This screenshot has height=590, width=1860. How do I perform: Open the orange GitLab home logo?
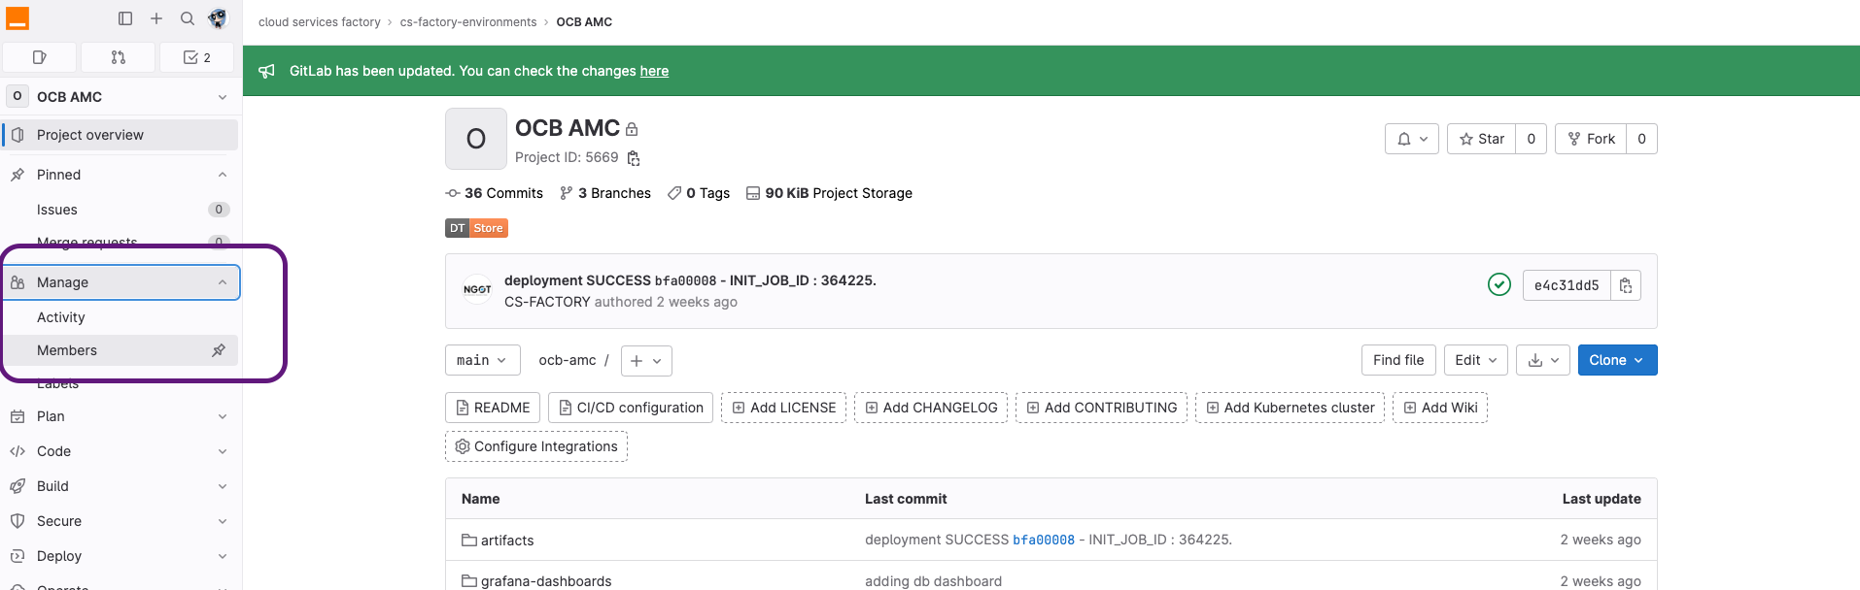17,18
